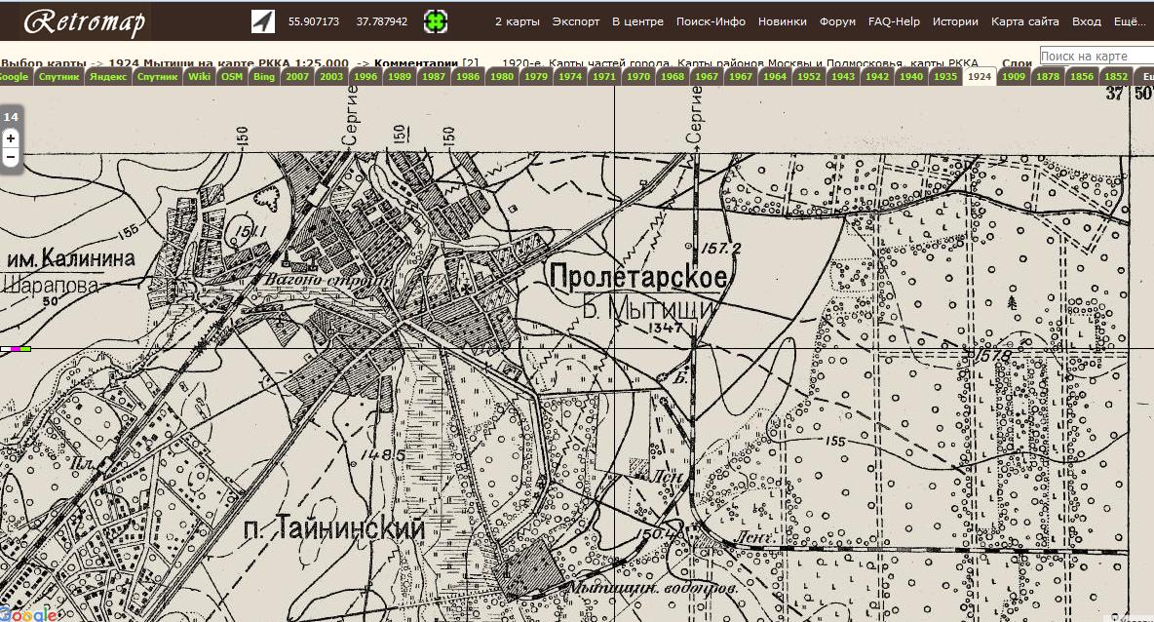Zoom in with the plus button
This screenshot has width=1154, height=622.
(x=11, y=139)
